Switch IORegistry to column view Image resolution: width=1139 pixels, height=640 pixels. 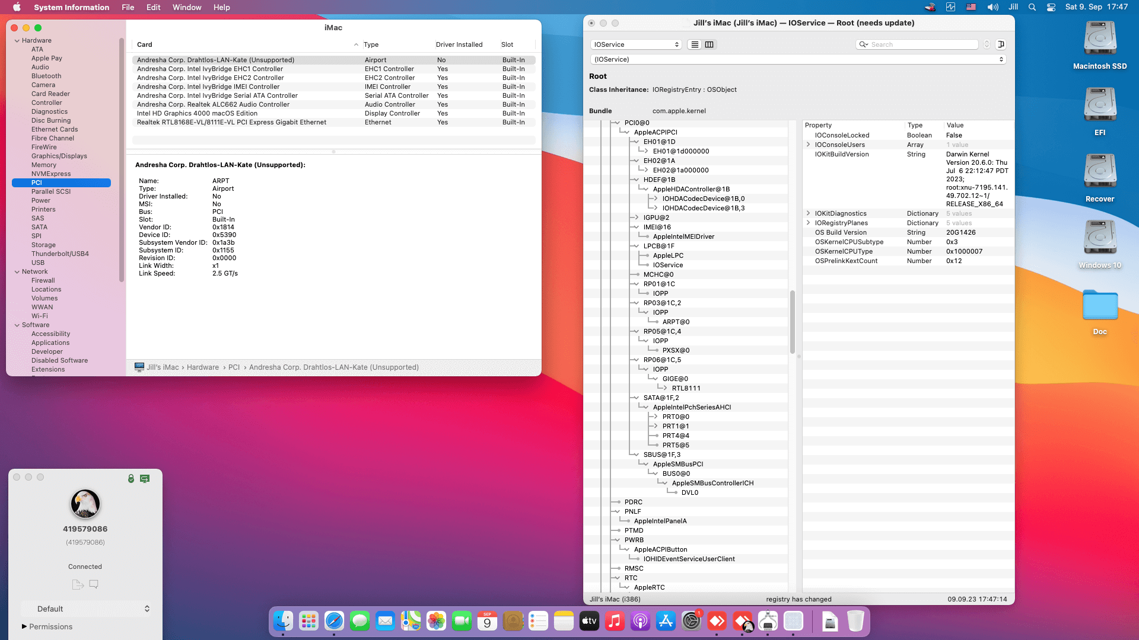(x=709, y=44)
